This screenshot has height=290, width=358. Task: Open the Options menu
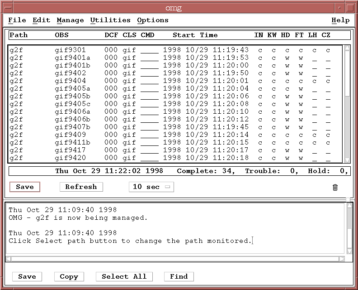tap(153, 20)
